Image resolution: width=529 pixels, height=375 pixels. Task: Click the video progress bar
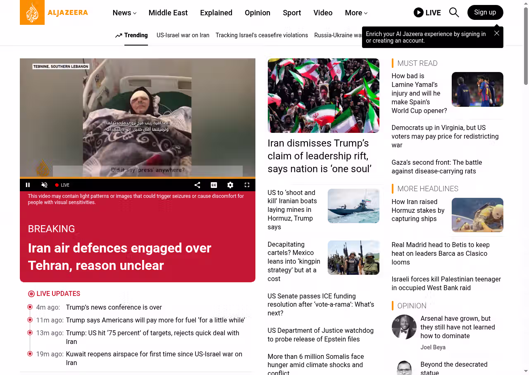[137, 178]
